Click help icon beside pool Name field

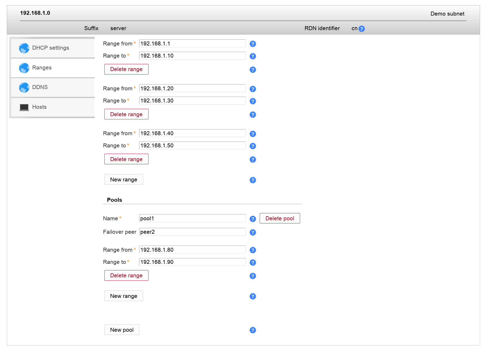(x=253, y=219)
